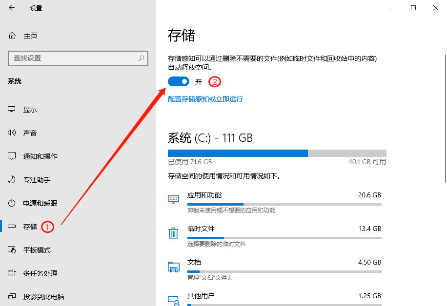This screenshot has height=306, width=447.
Task: Select the 平板模式 tablet icon
Action: click(12, 249)
